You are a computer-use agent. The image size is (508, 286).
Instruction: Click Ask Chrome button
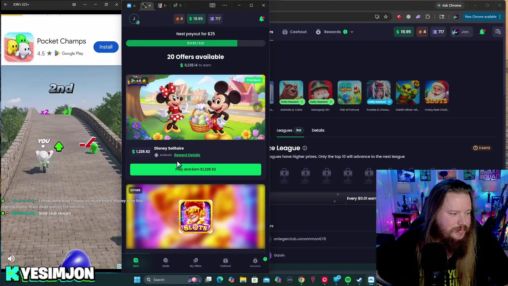449,6
